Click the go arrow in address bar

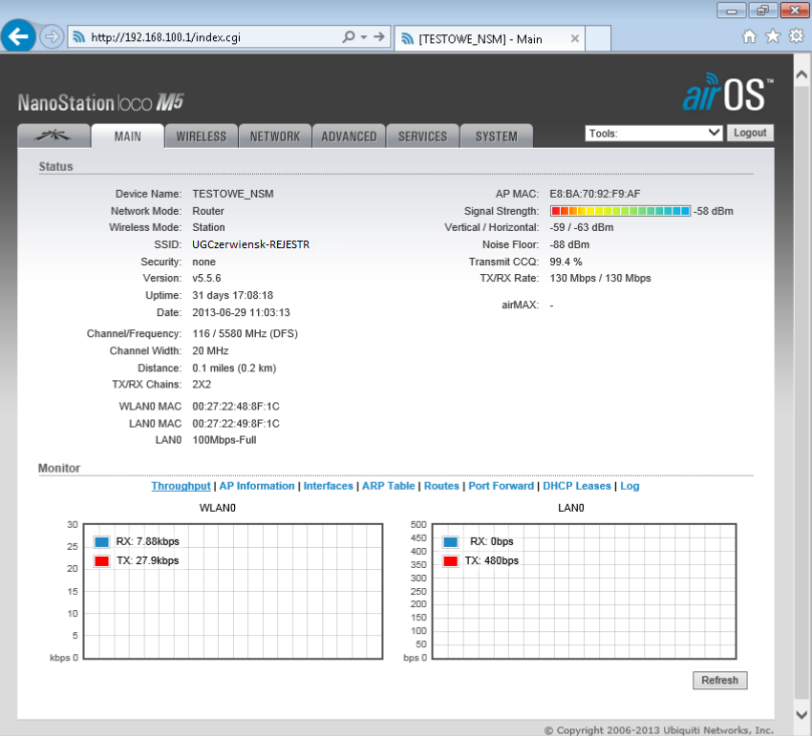click(379, 36)
